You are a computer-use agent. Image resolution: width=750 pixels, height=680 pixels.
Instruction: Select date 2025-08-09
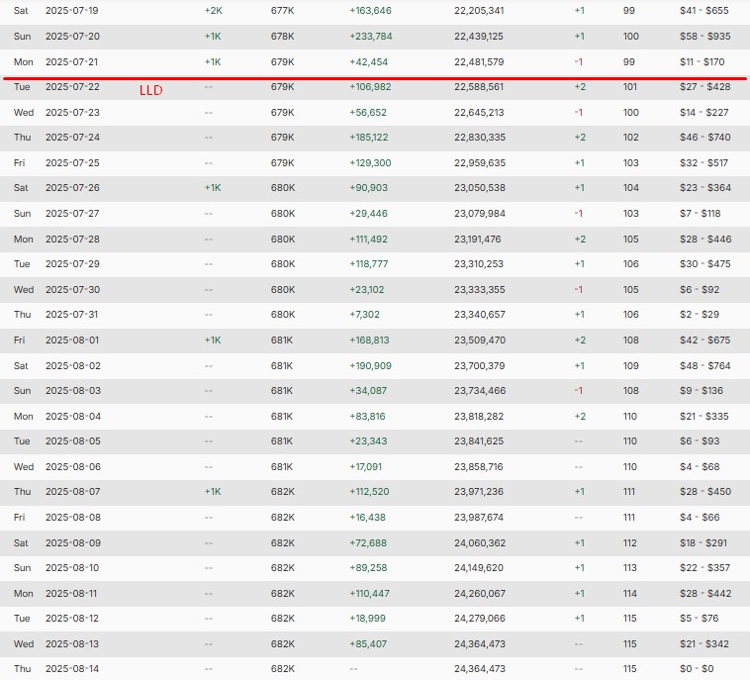pyautogui.click(x=73, y=543)
